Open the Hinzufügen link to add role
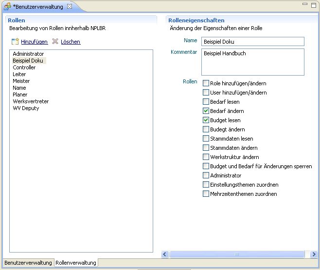This screenshot has width=320, height=270. [x=34, y=42]
